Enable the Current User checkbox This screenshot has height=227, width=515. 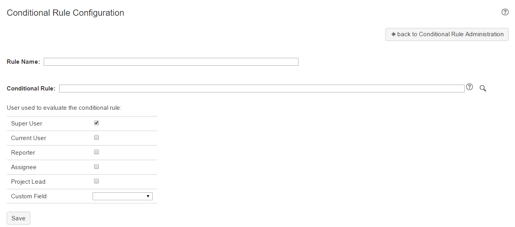click(96, 138)
